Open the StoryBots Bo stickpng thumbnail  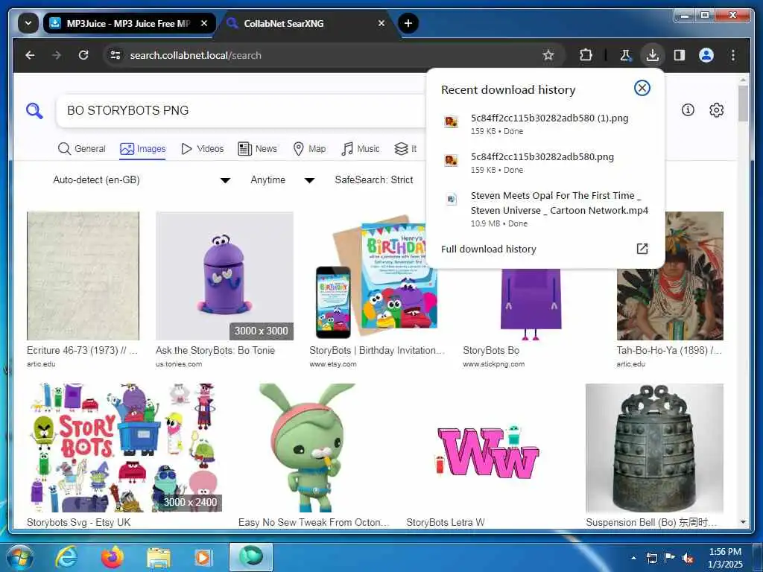pyautogui.click(x=531, y=304)
